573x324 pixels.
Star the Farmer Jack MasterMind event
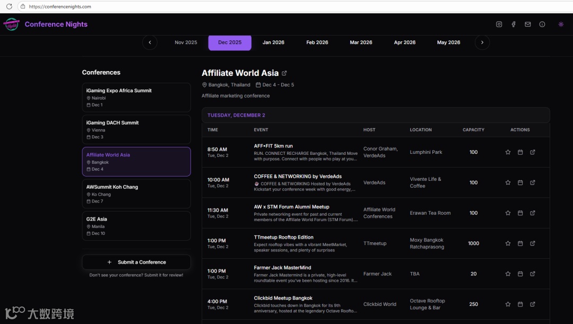coord(508,274)
